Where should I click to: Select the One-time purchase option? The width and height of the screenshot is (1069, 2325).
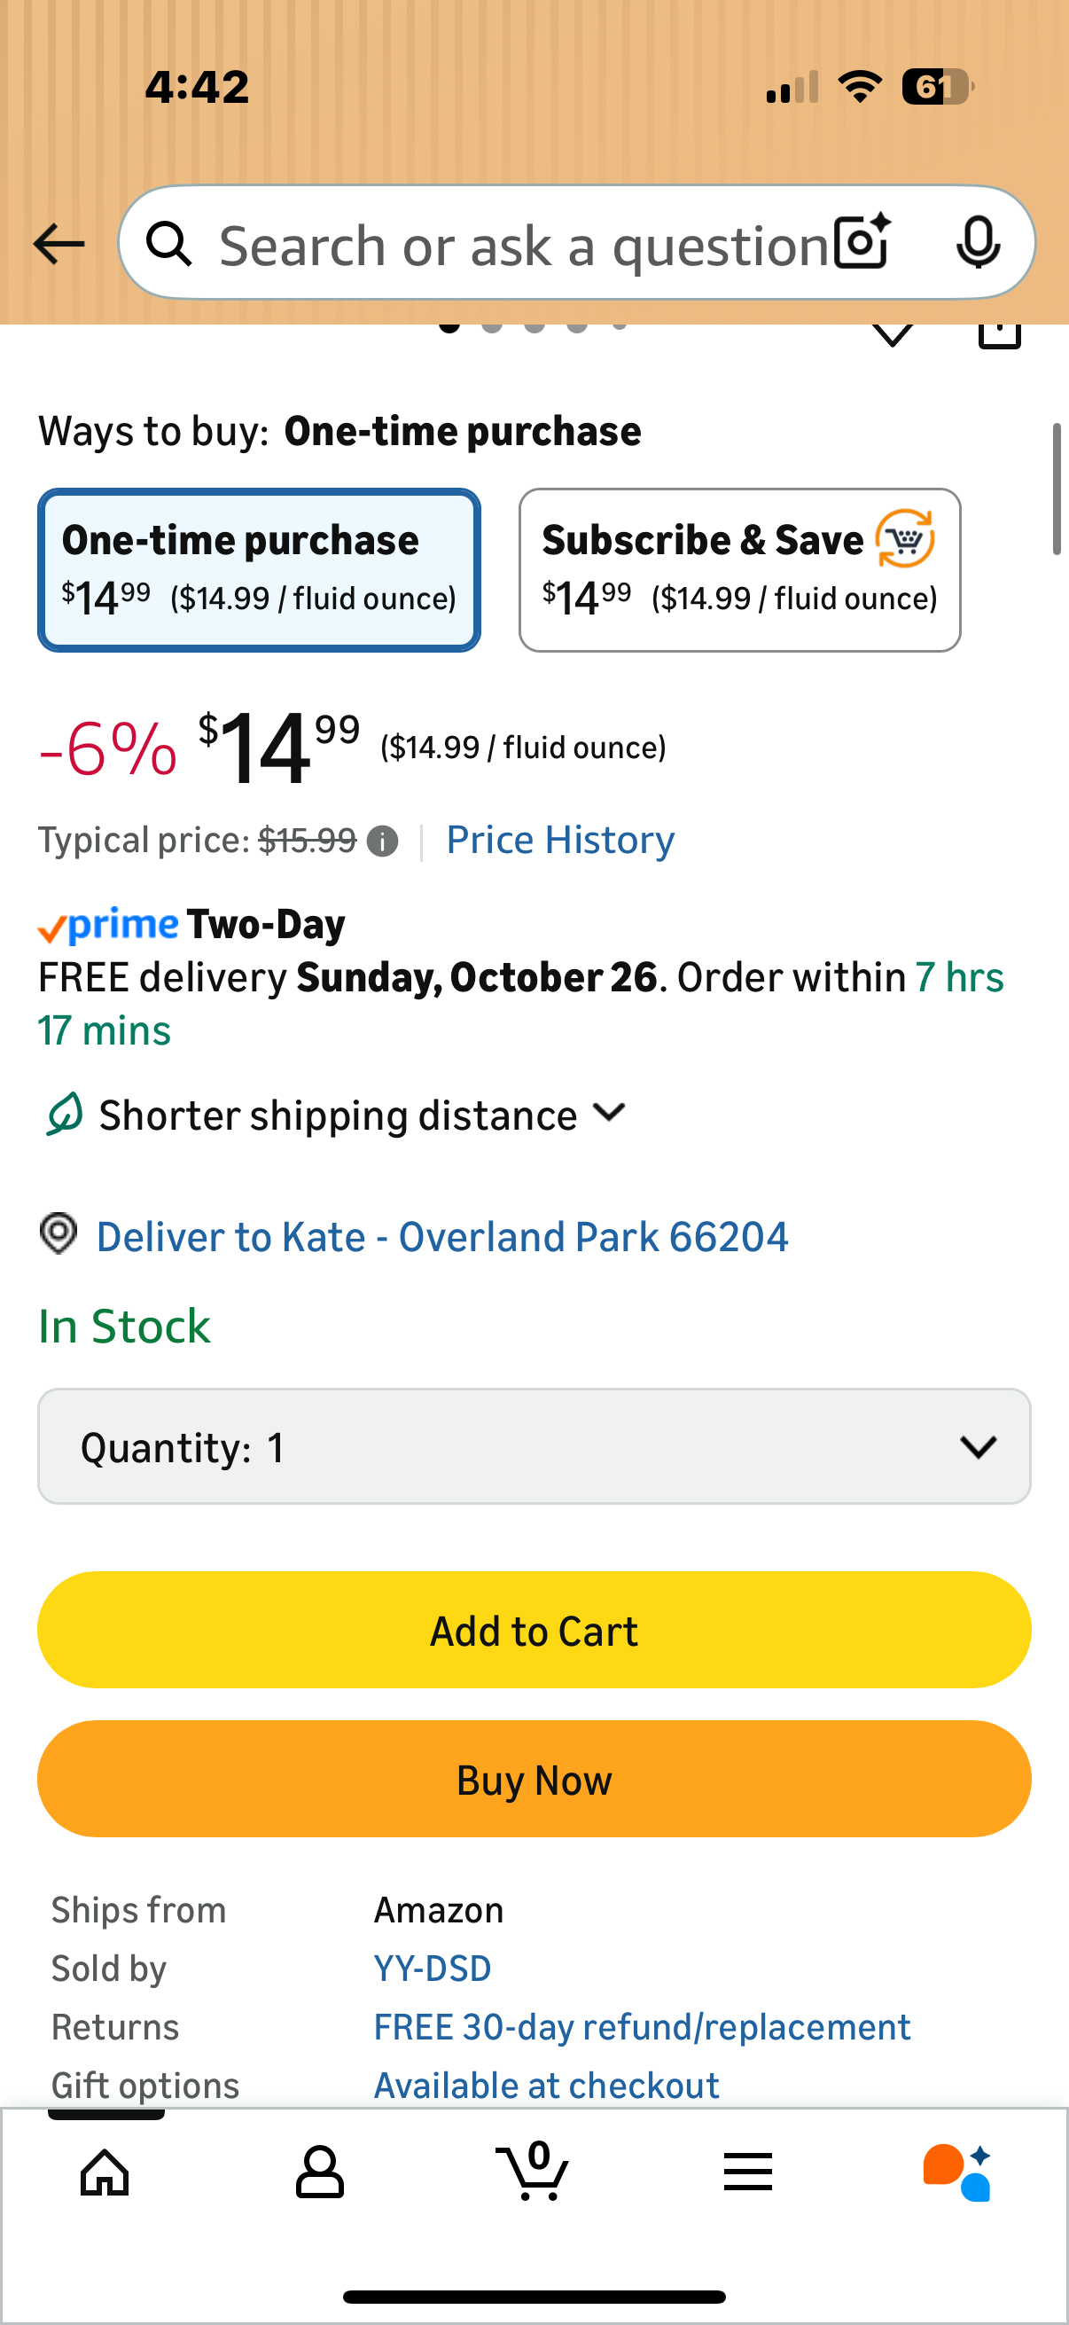coord(259,569)
